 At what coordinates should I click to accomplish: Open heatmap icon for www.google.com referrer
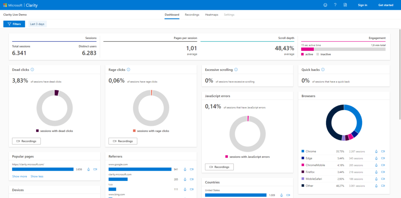pos(185,169)
